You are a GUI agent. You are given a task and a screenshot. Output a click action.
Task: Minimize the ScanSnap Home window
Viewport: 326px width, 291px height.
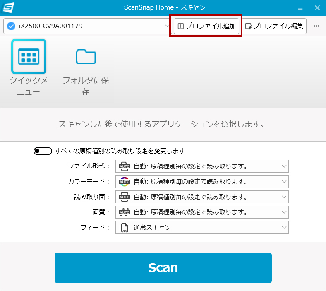(300, 9)
